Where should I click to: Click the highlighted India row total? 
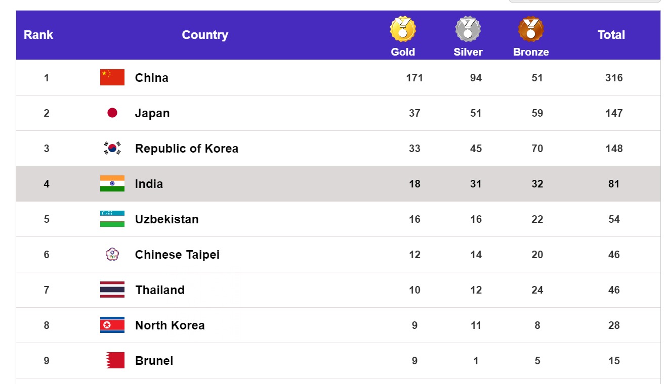click(x=614, y=184)
